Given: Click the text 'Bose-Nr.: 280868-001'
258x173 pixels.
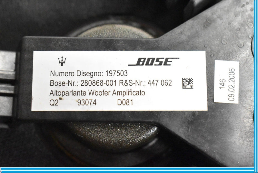Looking at the screenshot, I should 84,83.
